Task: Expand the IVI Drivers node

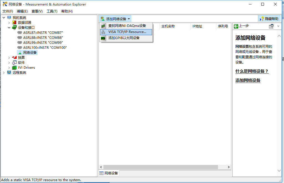Action: pos(9,67)
